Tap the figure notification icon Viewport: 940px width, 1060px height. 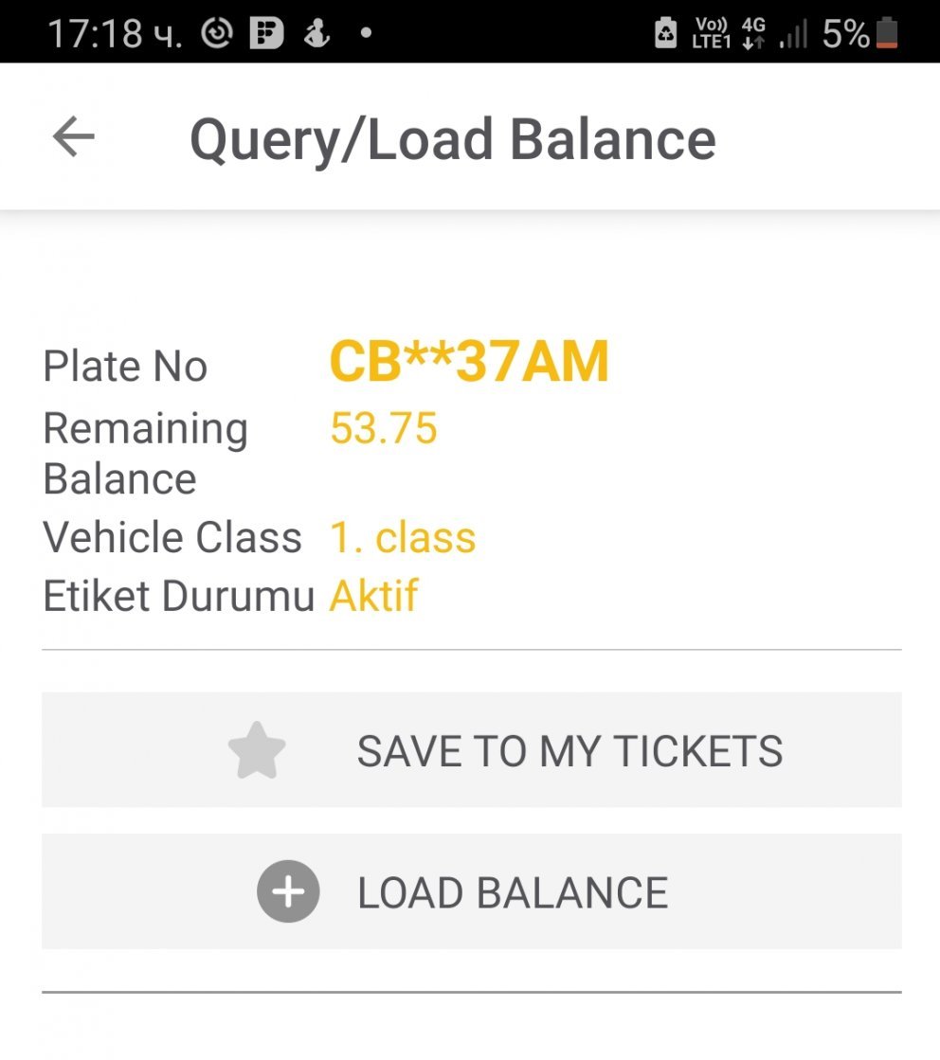tap(316, 32)
